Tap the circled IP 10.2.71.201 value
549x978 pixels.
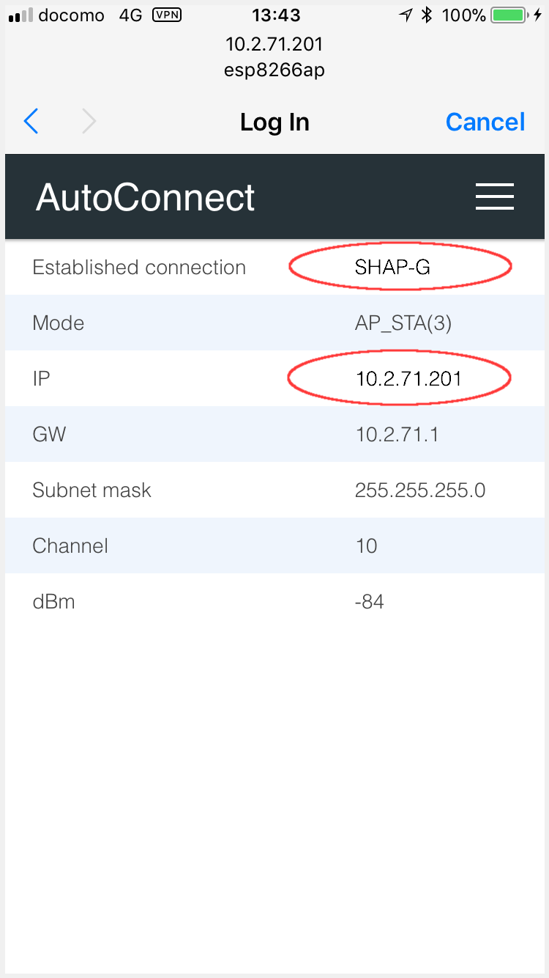point(400,378)
